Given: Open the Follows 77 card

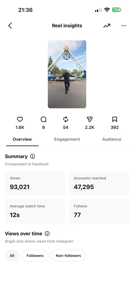Looking at the screenshot, I should tap(99, 211).
